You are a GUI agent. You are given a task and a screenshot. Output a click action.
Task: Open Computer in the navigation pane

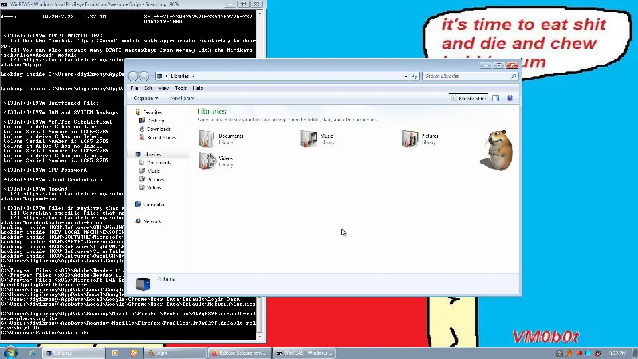(154, 205)
